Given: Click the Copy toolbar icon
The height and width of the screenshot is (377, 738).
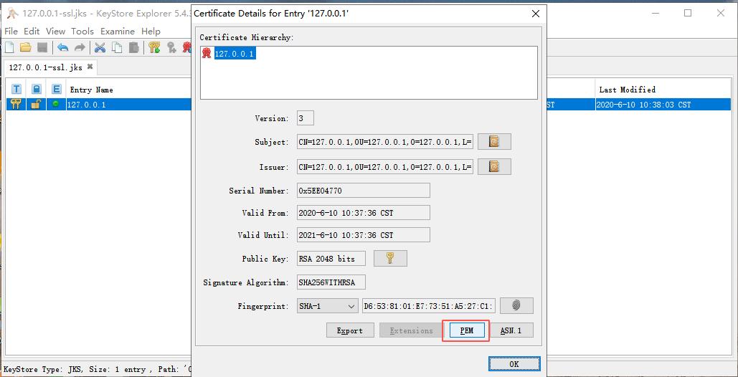Looking at the screenshot, I should (117, 47).
